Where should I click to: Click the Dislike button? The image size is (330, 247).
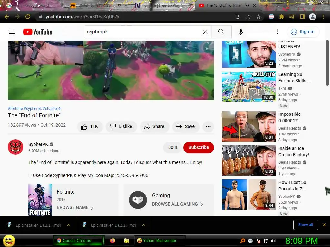[x=121, y=126]
